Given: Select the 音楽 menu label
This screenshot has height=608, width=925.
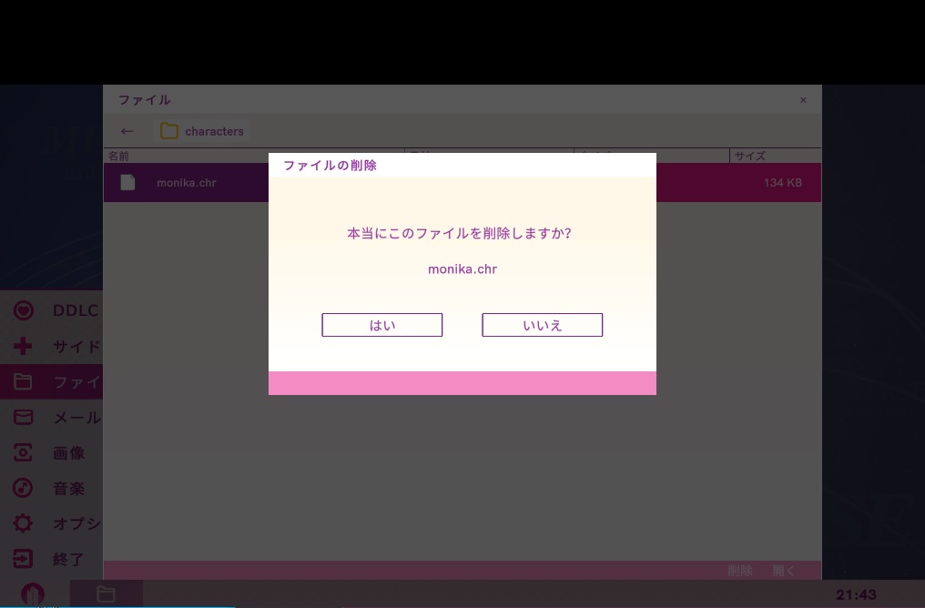Looking at the screenshot, I should 69,488.
